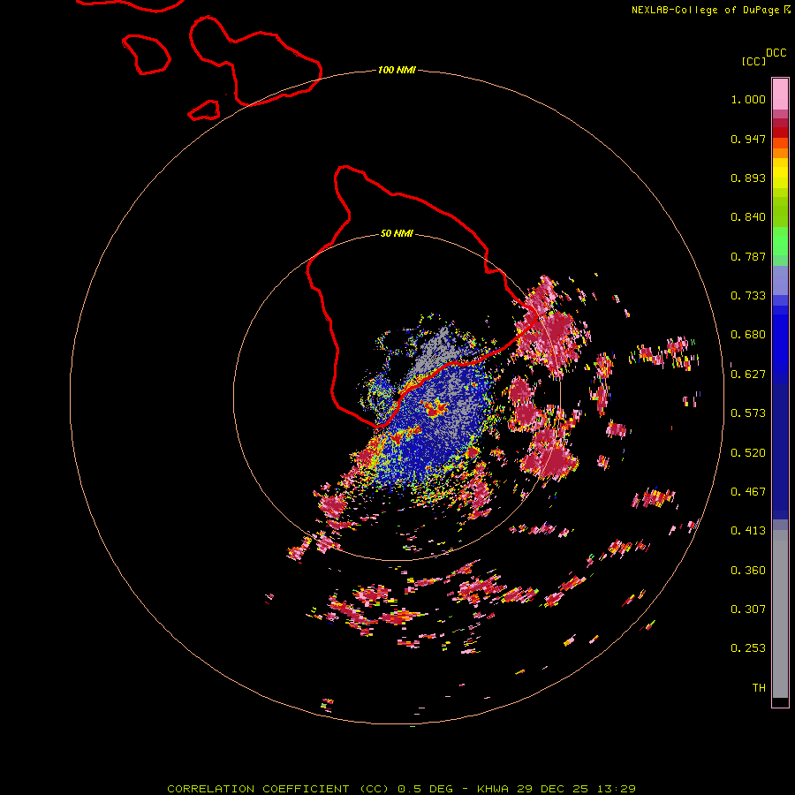795x795 pixels.
Task: Click the 50 NMI range ring label
Action: [x=397, y=233]
